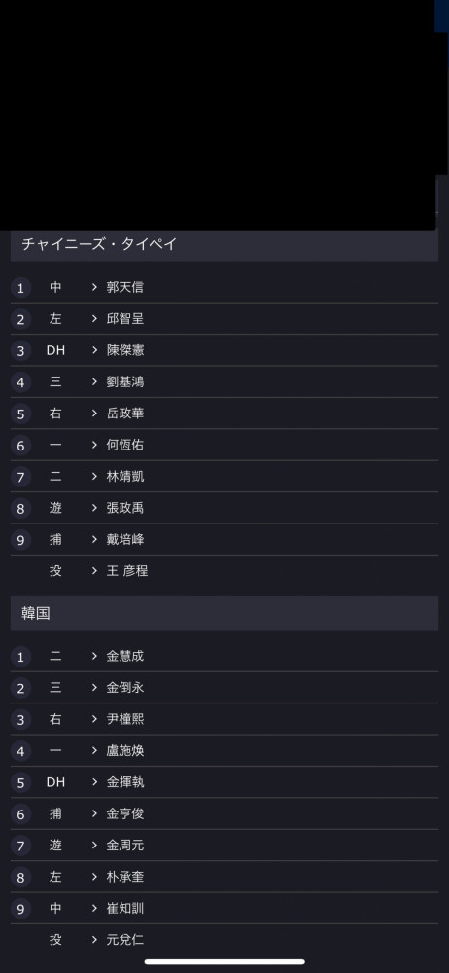Screen dimensions: 449x973
Task: Click chevron beside DH 金揮執
Action: pyautogui.click(x=95, y=782)
